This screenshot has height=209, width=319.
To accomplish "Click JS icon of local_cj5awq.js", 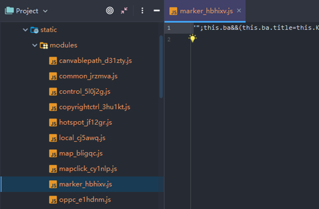I will [53, 138].
